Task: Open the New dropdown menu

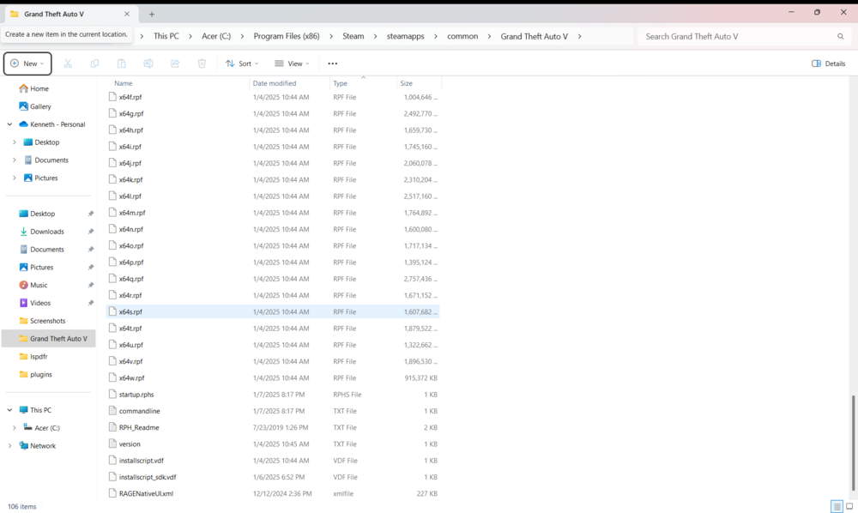Action: click(27, 63)
